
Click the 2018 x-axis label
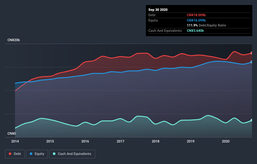coord(156,141)
